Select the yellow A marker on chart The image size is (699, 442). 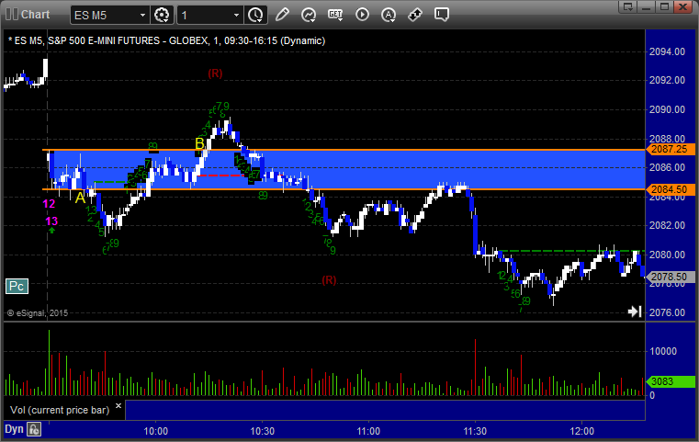point(80,198)
